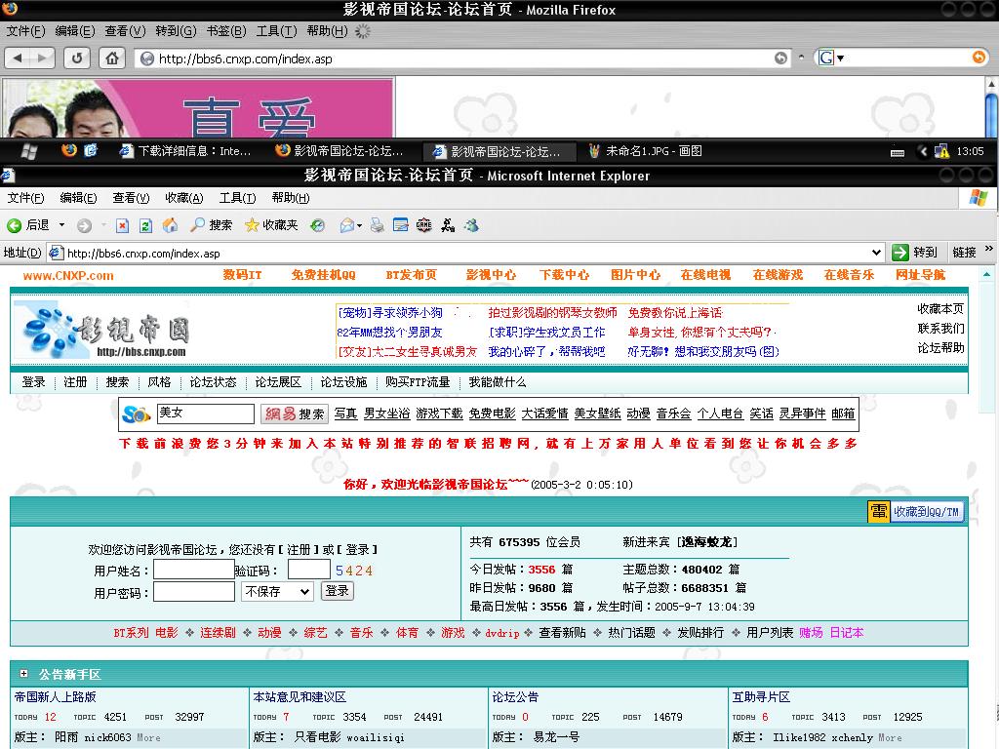Click IE Print toolbar icon
The height and width of the screenshot is (749, 999).
(x=378, y=225)
